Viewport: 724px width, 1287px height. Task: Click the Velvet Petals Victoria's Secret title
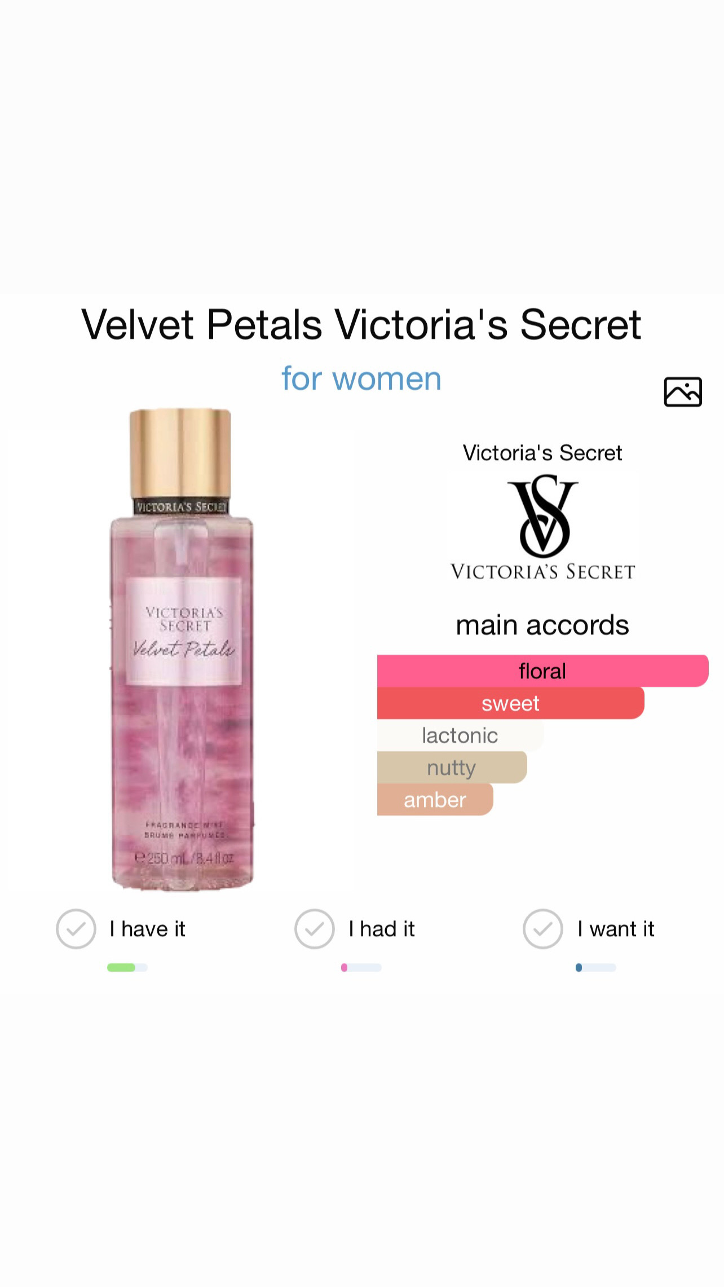(x=361, y=325)
